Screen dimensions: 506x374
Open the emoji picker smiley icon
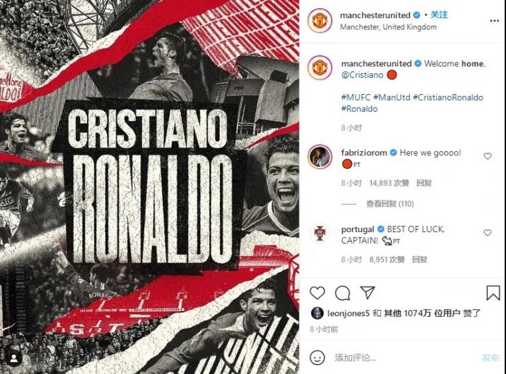click(x=317, y=358)
